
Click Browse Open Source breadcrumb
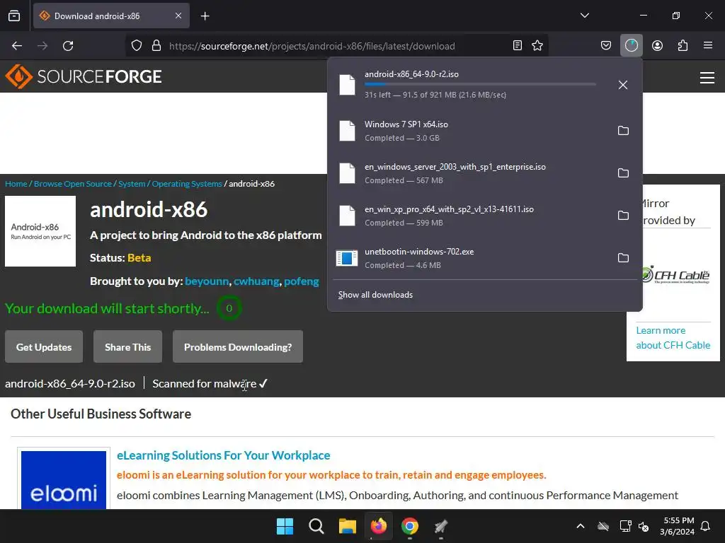pyautogui.click(x=73, y=184)
